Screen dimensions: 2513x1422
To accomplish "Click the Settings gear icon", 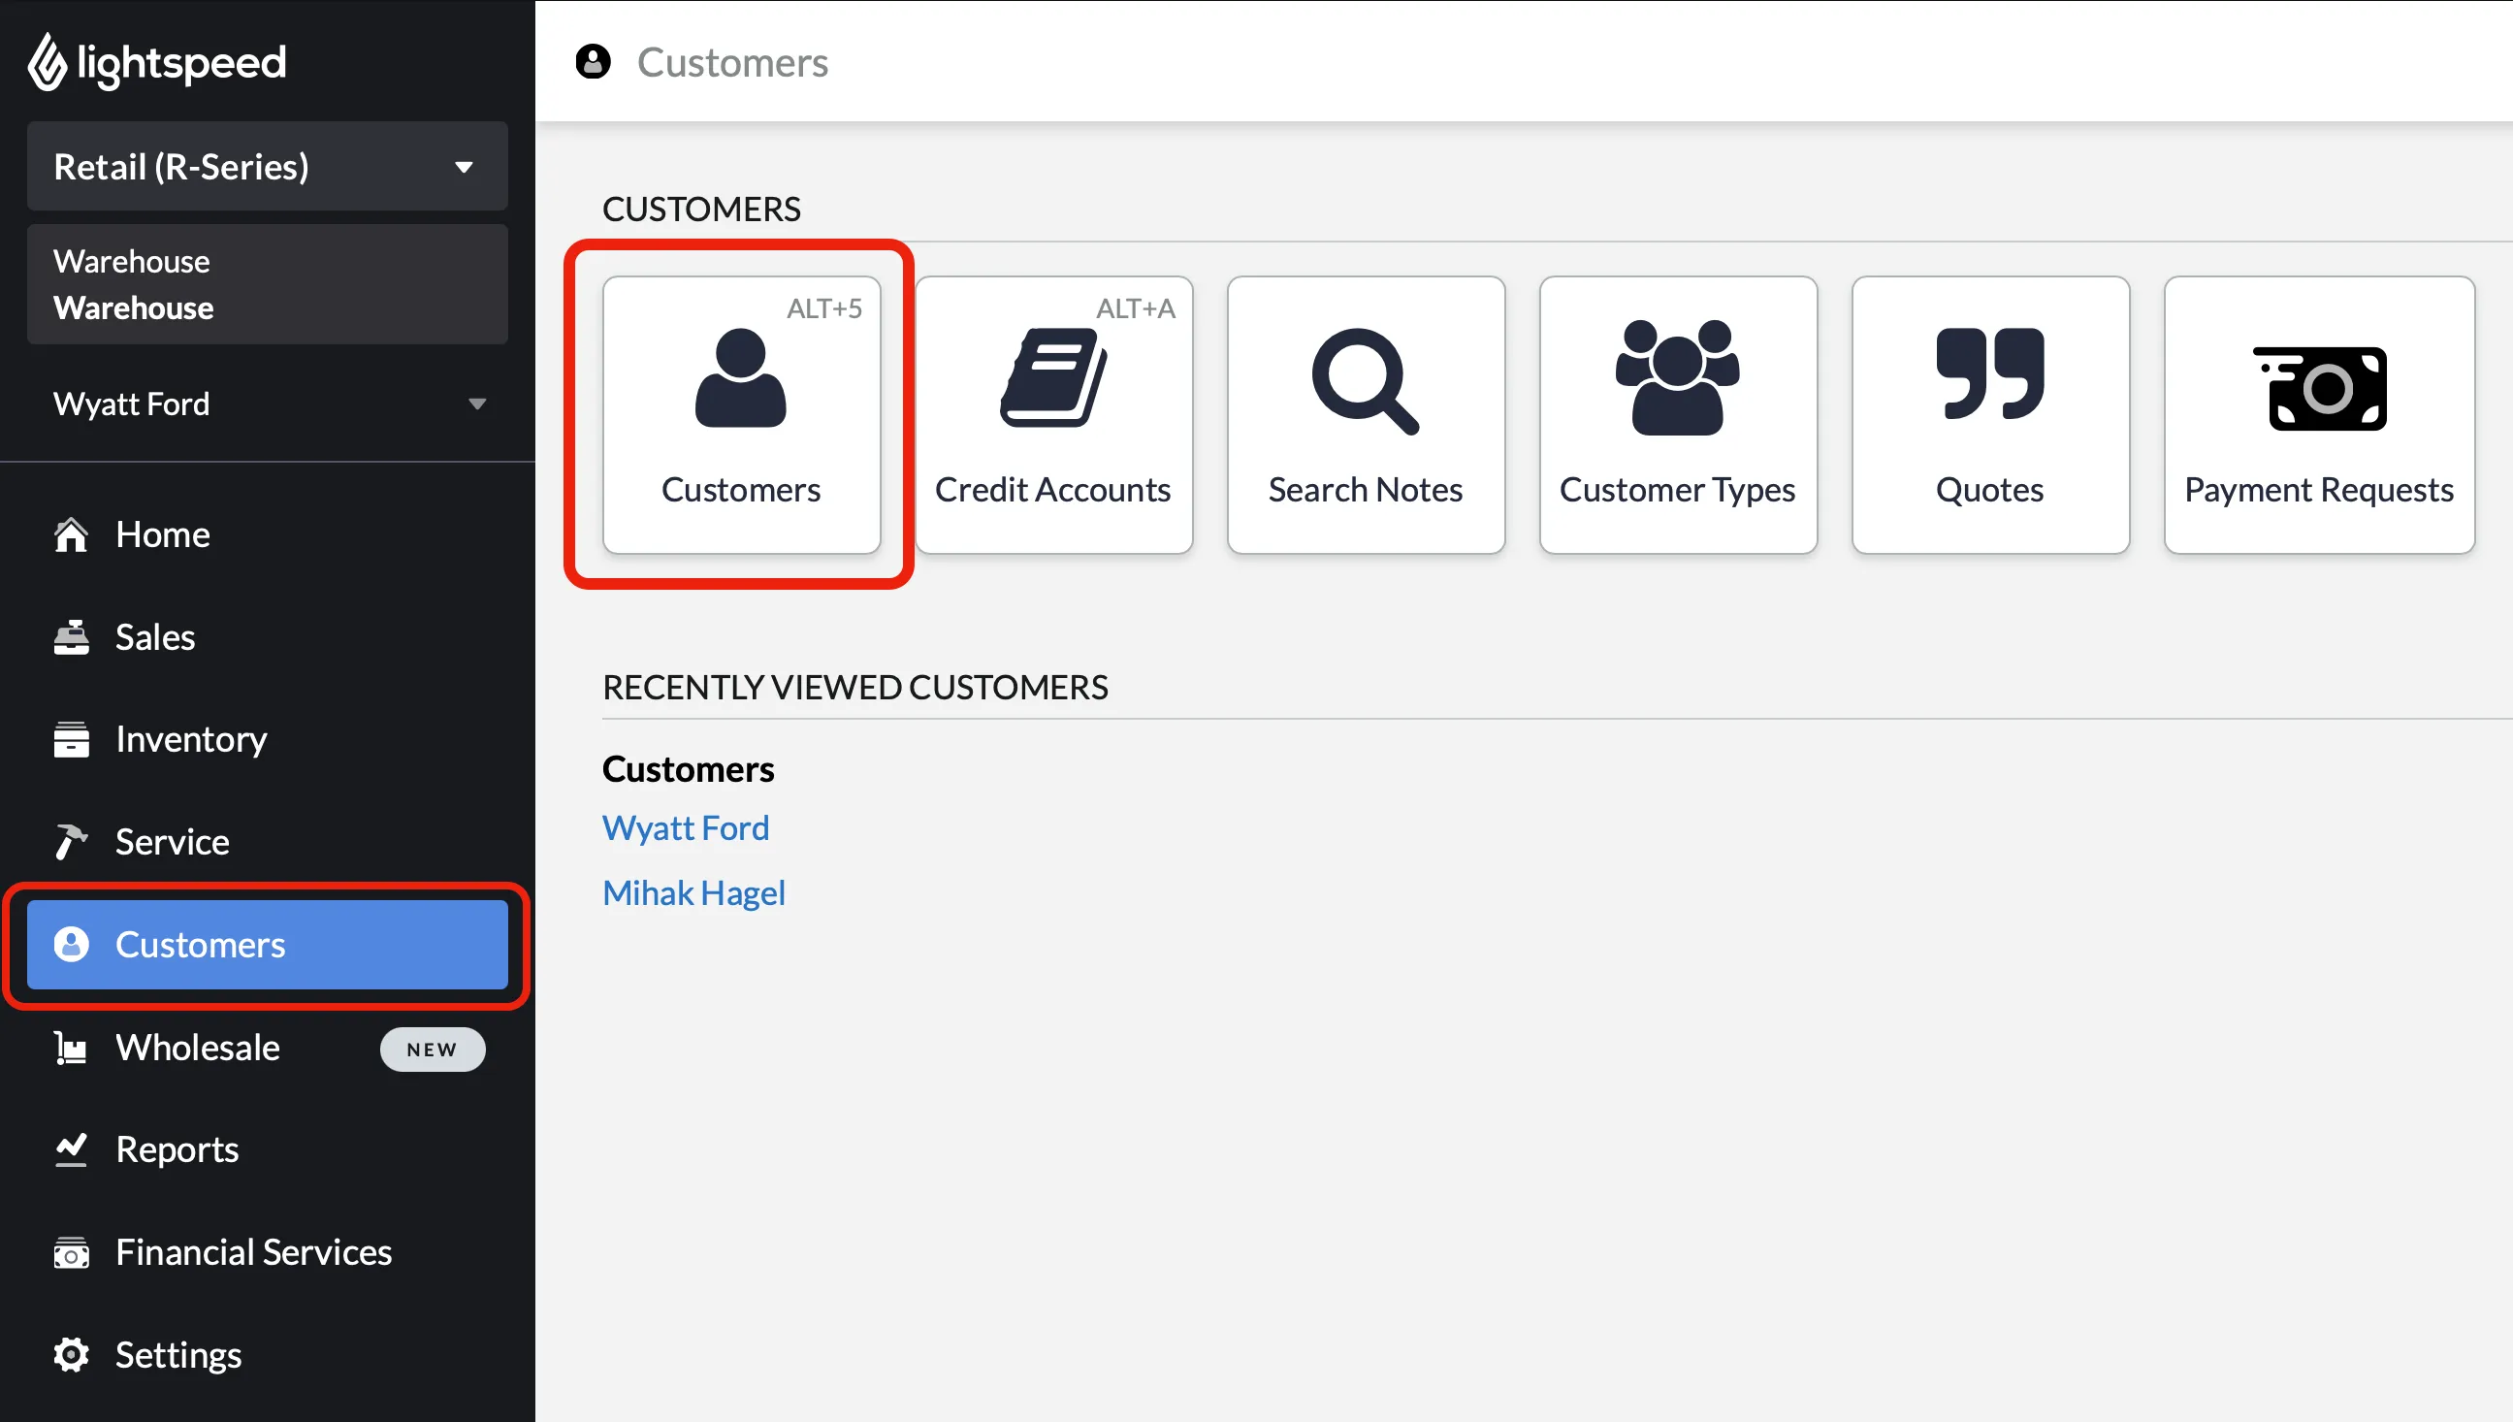I will pos(70,1355).
